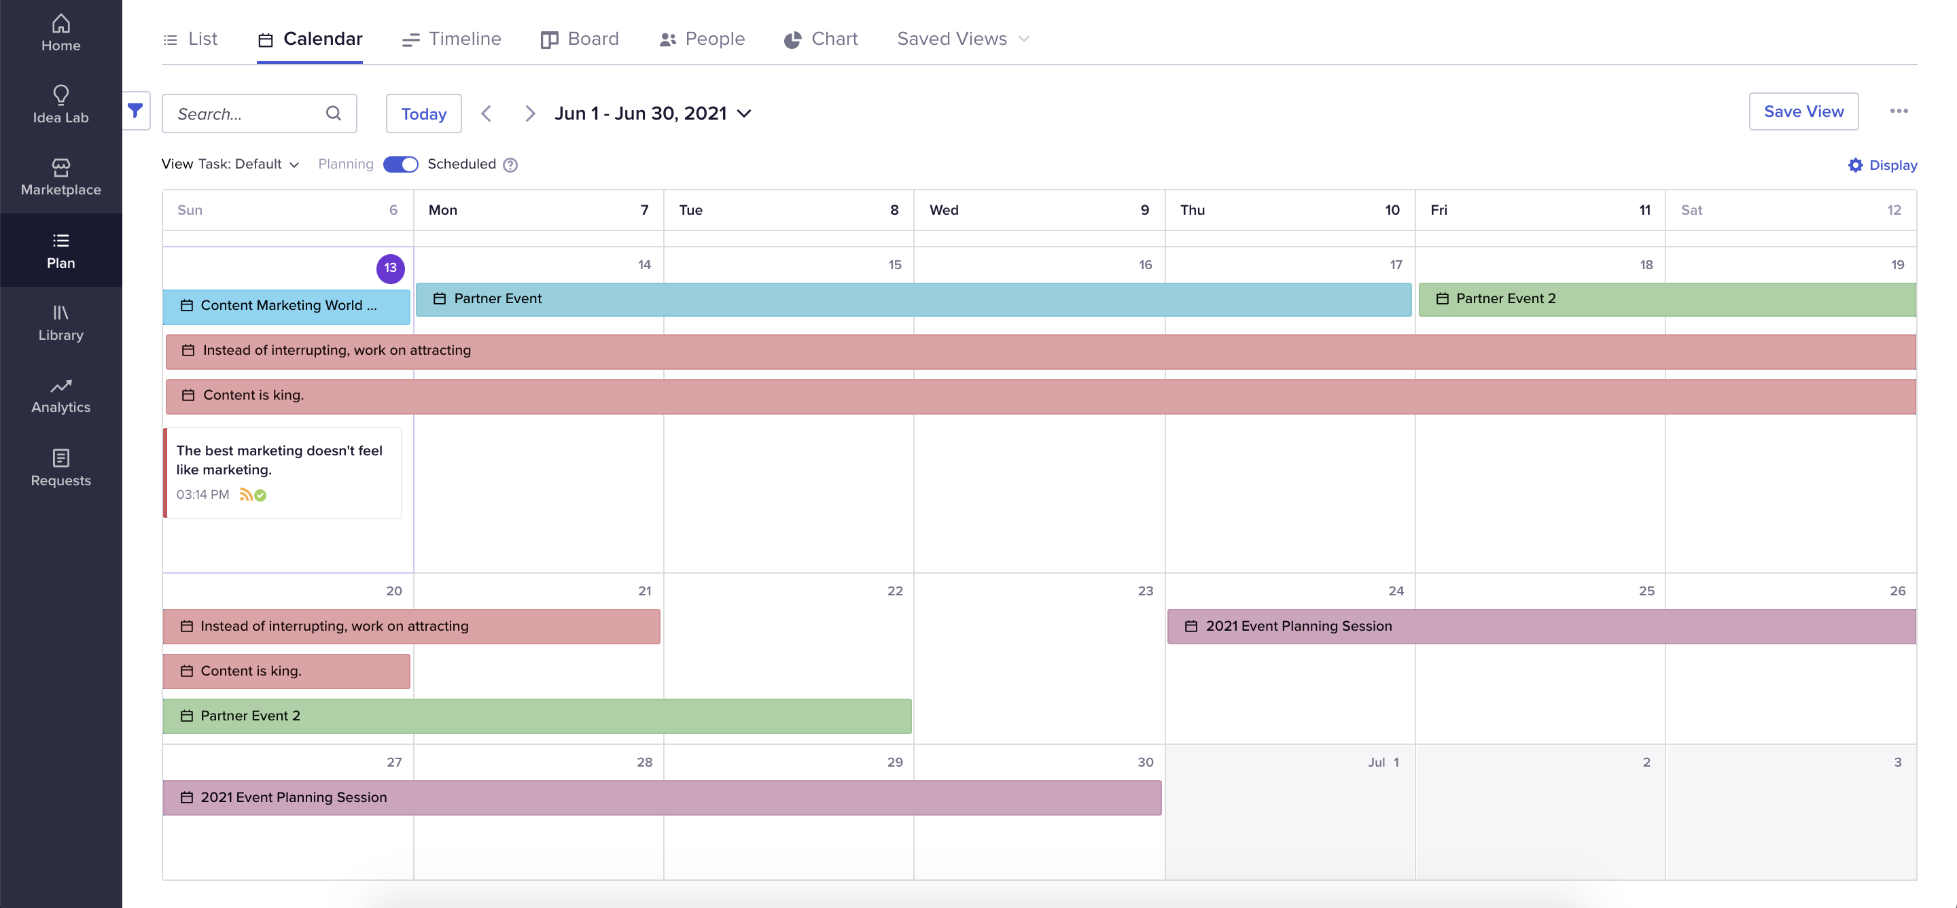Open Analytics from the sidebar
Viewport: 1957px width, 908px height.
tap(60, 394)
